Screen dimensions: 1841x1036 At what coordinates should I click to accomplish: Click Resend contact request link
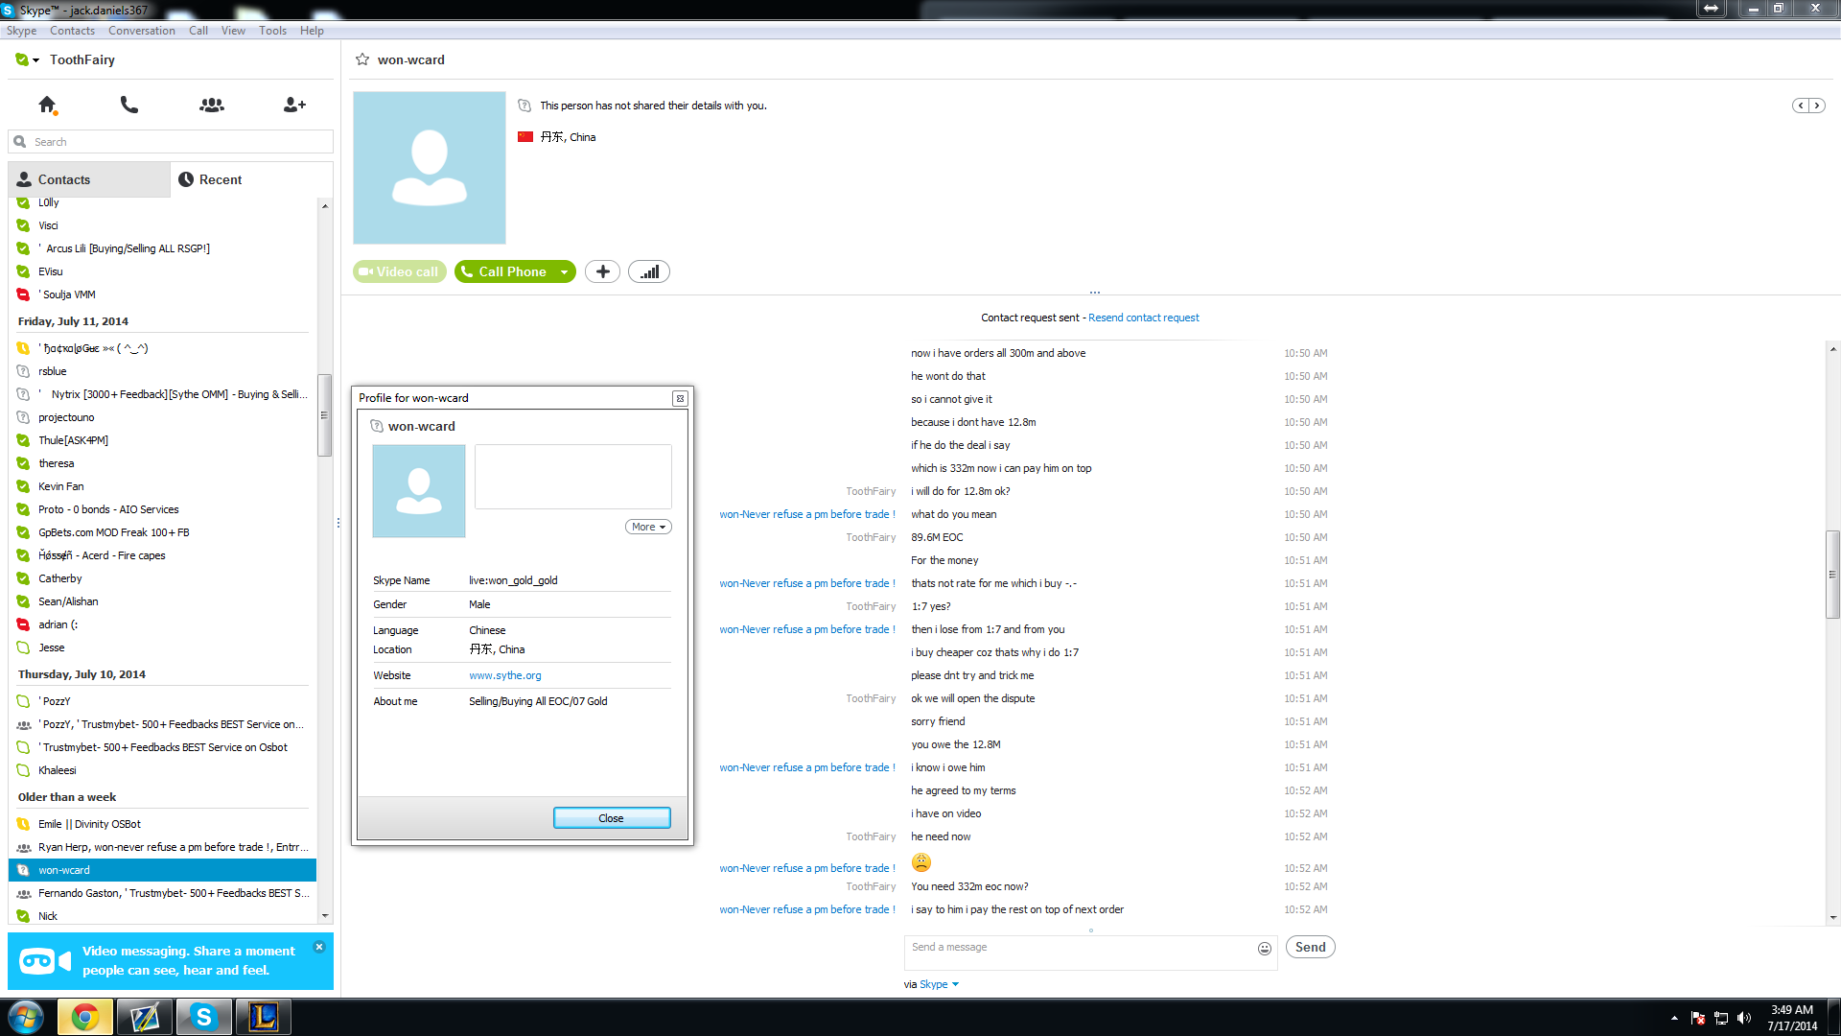[x=1143, y=318]
